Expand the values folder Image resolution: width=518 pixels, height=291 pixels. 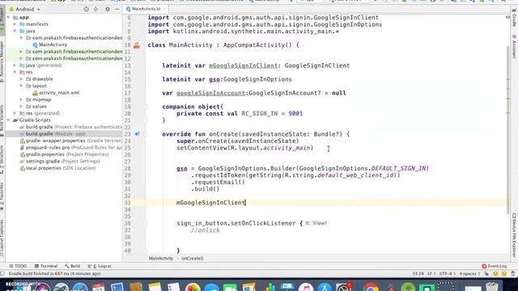[22, 106]
